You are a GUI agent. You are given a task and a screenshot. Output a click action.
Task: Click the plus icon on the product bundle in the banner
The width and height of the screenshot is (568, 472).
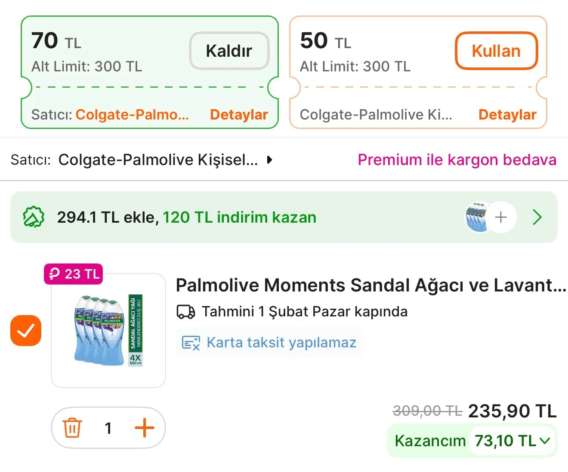pyautogui.click(x=501, y=217)
